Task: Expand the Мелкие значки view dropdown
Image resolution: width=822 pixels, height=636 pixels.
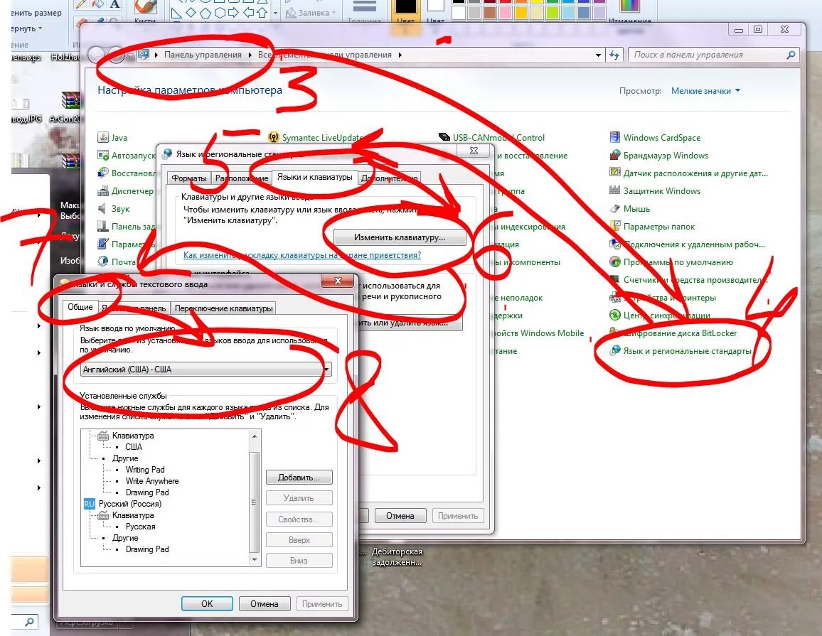Action: coord(705,91)
